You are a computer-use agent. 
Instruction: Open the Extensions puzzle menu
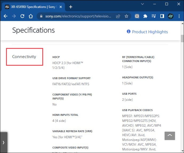pyautogui.click(x=145, y=16)
